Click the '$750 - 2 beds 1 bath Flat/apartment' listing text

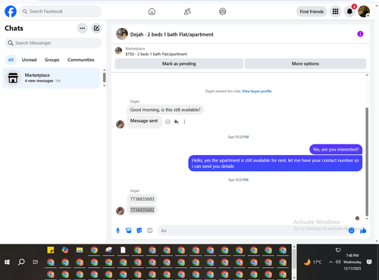(x=156, y=54)
